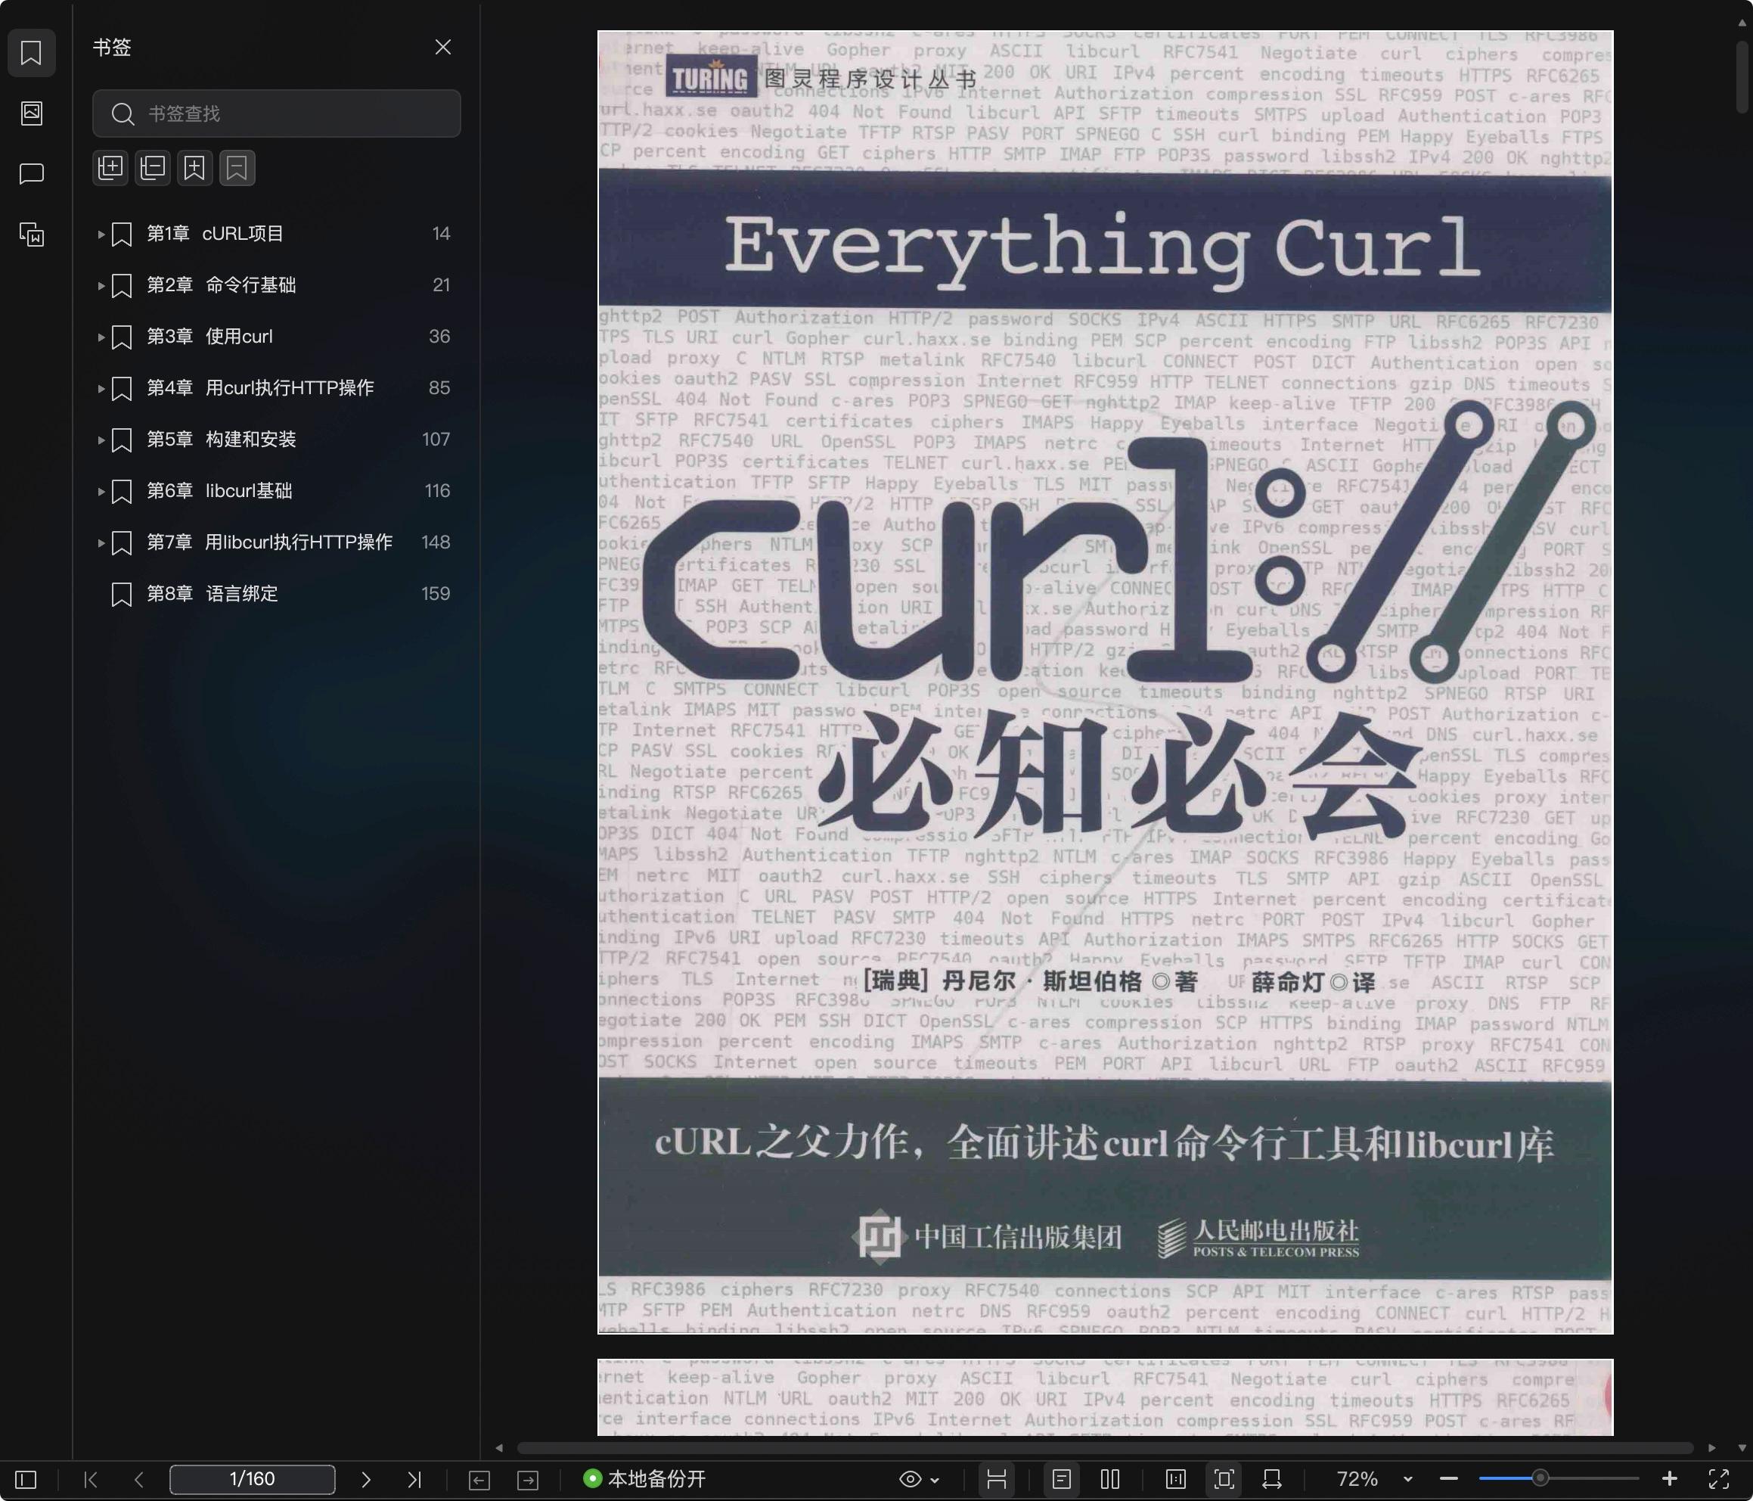
Task: Click the actual size 1:1 icon
Action: pos(1176,1479)
